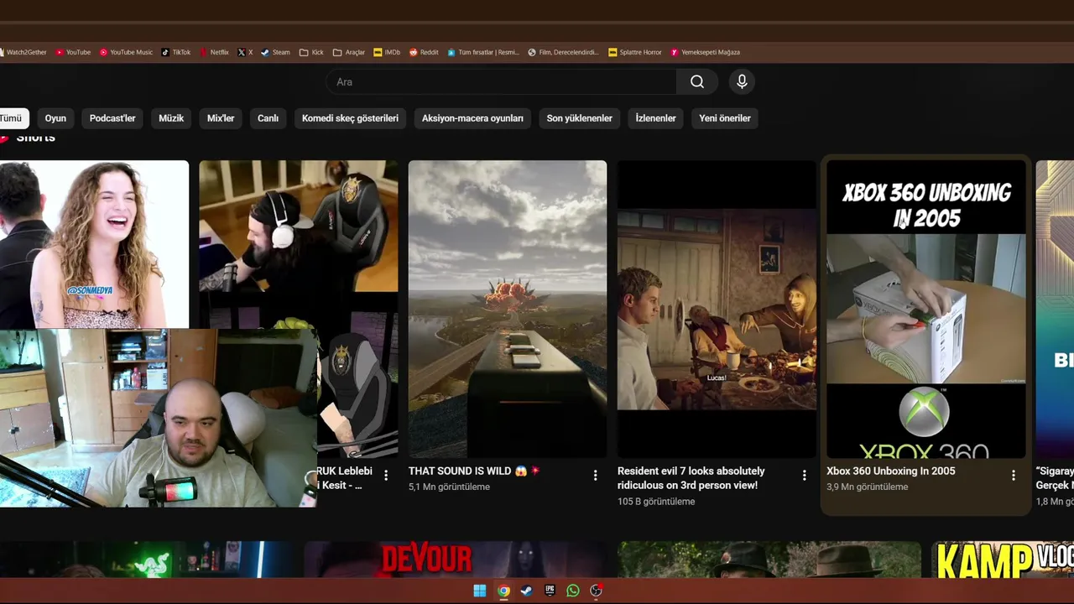Select the Podcast'ler filter chip
This screenshot has height=604, width=1074.
(x=112, y=118)
